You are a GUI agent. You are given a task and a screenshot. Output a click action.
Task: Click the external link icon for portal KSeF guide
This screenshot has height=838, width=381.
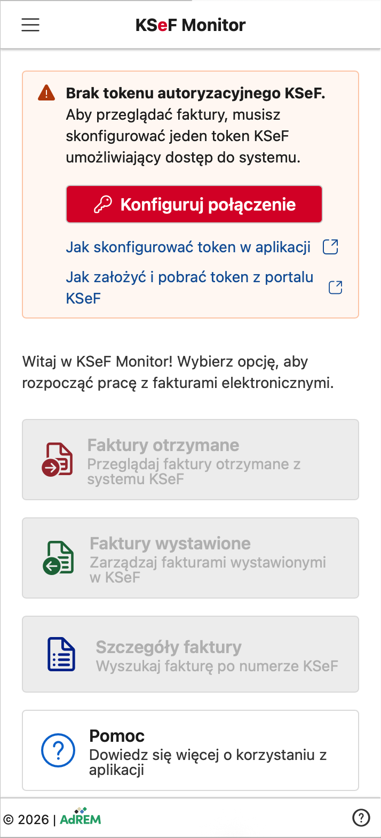335,287
